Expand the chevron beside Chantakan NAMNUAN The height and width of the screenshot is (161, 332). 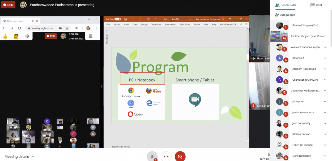click(325, 80)
